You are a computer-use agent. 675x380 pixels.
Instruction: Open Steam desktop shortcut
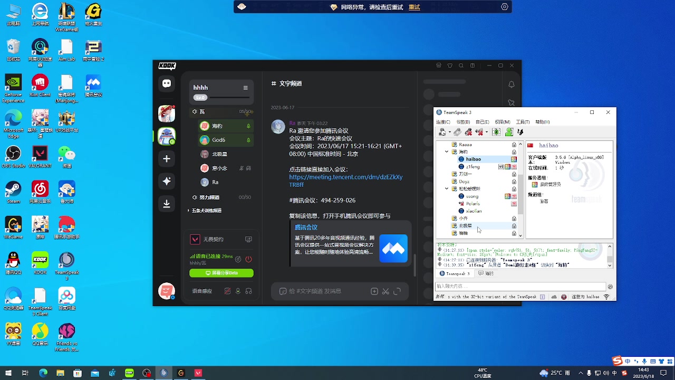click(13, 192)
